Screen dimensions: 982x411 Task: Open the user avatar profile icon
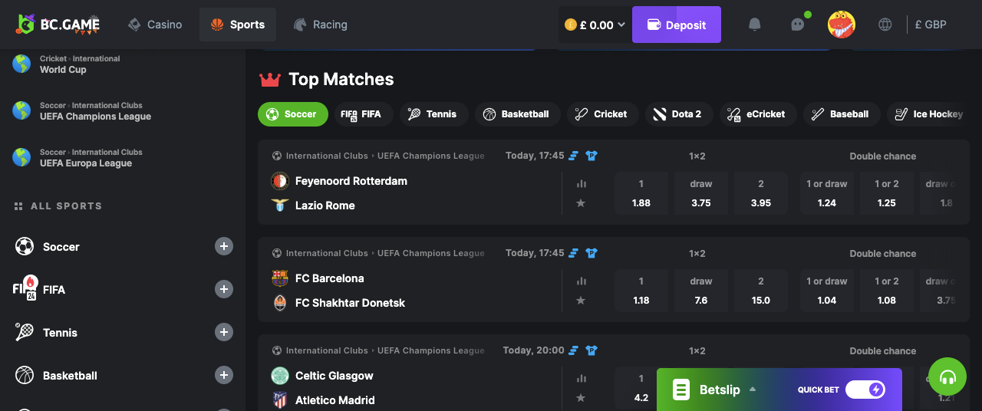click(842, 25)
